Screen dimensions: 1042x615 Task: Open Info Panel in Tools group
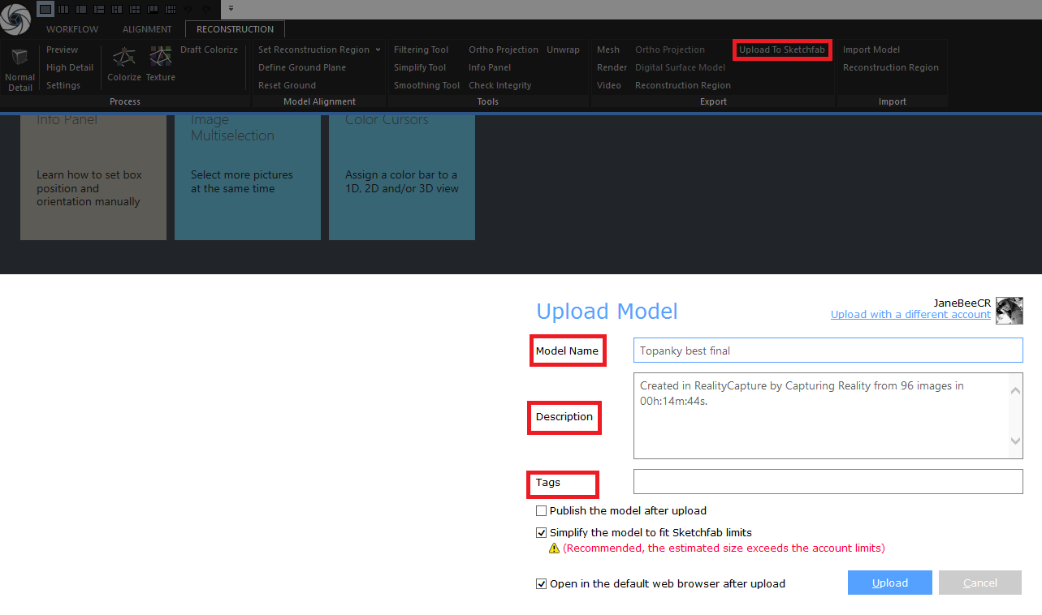(490, 67)
